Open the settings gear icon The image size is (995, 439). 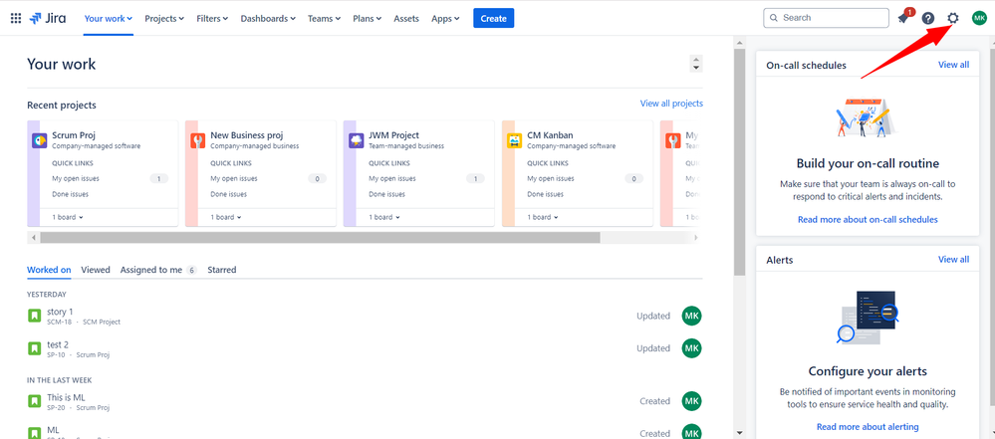coord(952,18)
